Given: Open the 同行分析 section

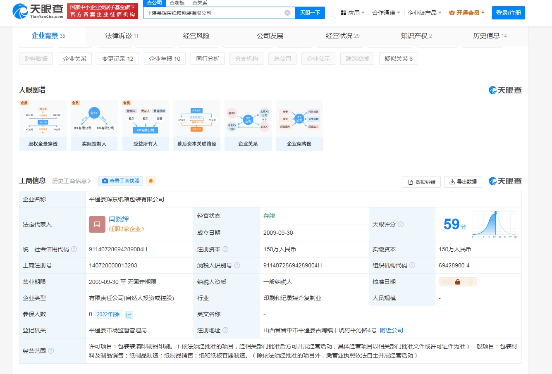Looking at the screenshot, I should coord(208,59).
